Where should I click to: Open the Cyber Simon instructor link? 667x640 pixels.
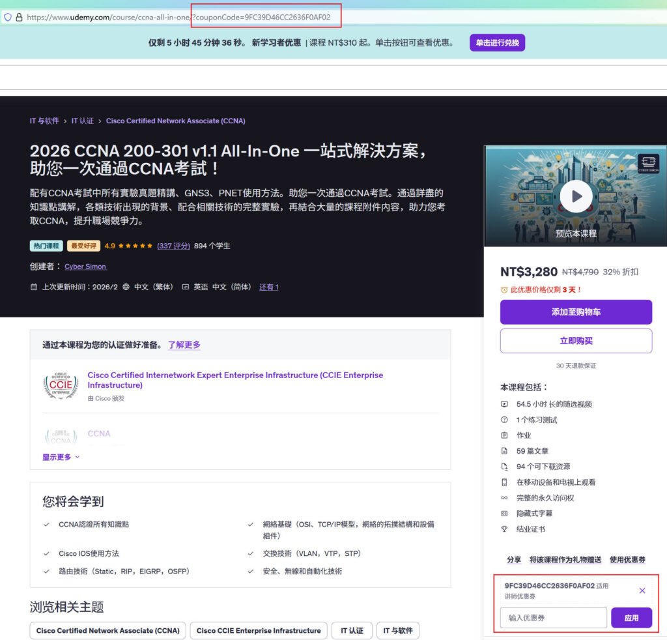coord(85,267)
